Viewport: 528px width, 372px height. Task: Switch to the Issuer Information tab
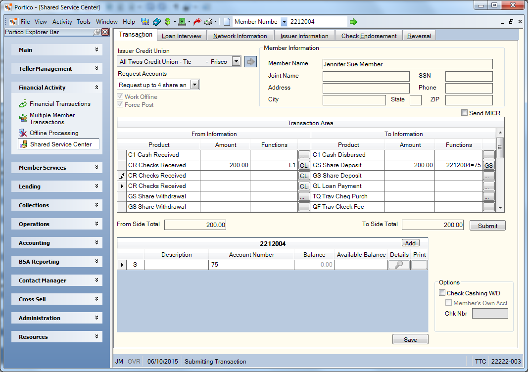[304, 36]
